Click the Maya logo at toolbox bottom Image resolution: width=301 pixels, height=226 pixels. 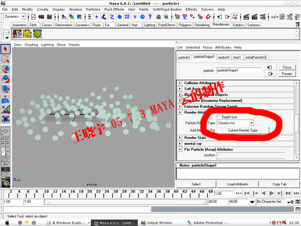click(6, 183)
